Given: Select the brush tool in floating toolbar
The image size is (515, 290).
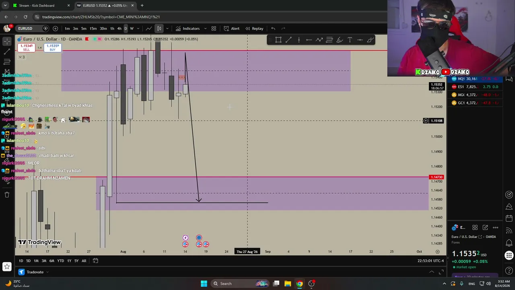Looking at the screenshot, I should click(370, 40).
